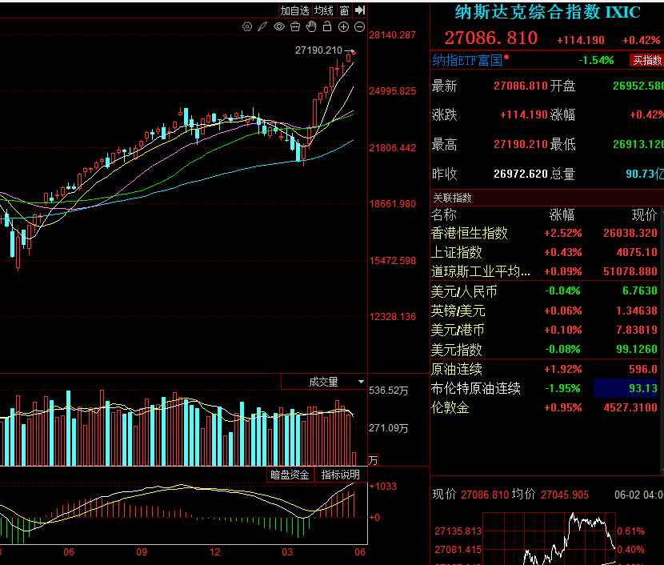Open the 纳指ETF富国 link
This screenshot has width=664, height=565.
pos(467,61)
